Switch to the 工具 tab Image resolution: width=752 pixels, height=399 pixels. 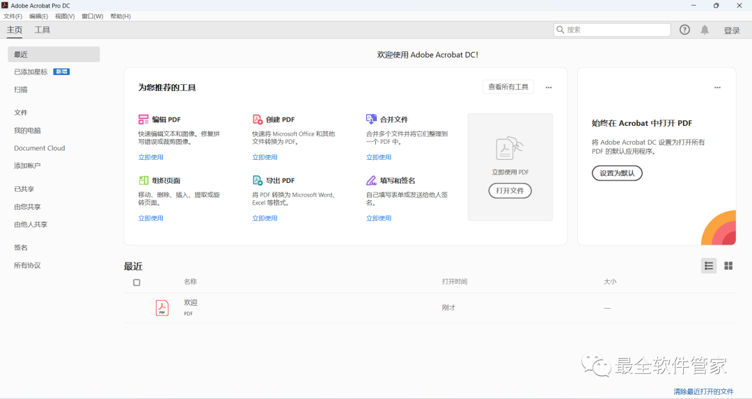coord(42,30)
